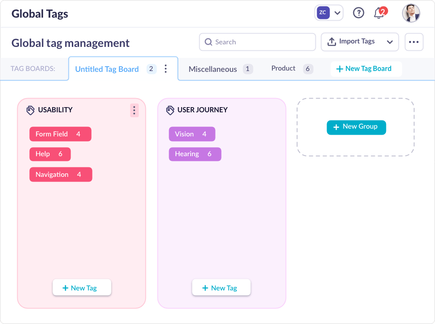435x324 pixels.
Task: Expand the Import Tags dropdown arrow
Action: point(390,42)
